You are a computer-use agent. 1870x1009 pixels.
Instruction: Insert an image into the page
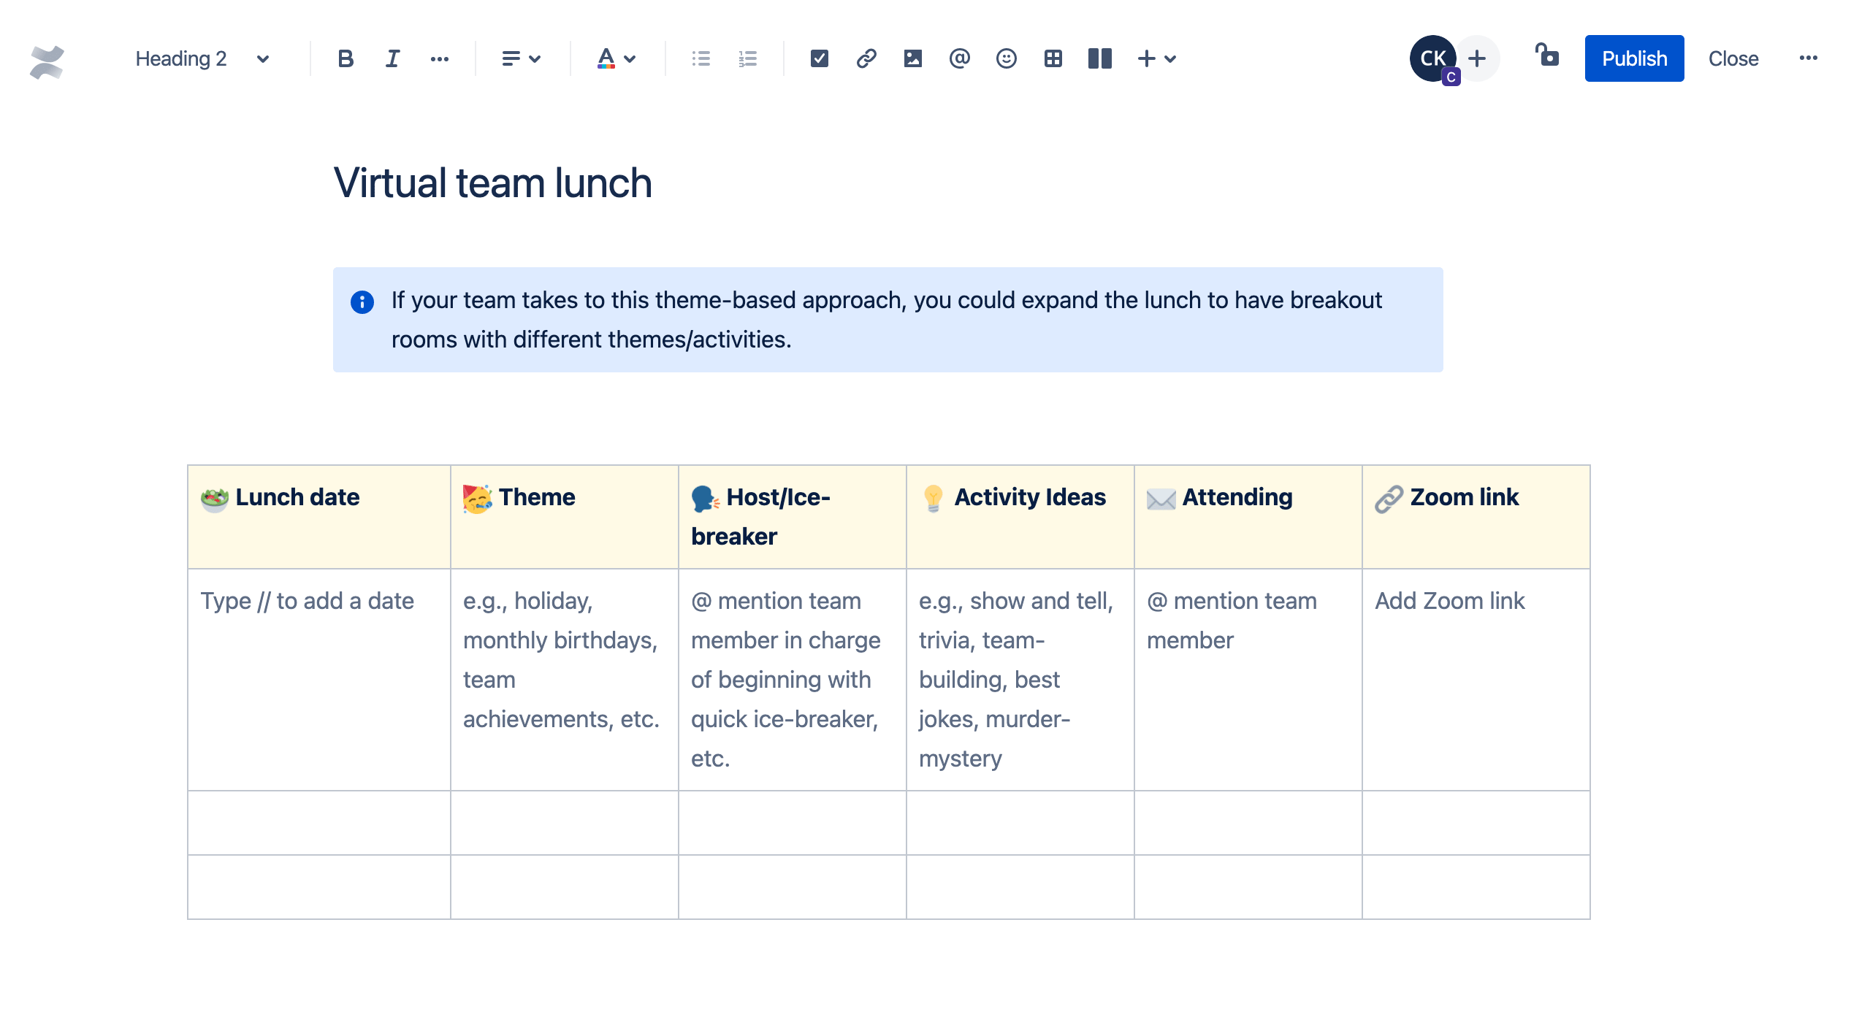[x=913, y=58]
